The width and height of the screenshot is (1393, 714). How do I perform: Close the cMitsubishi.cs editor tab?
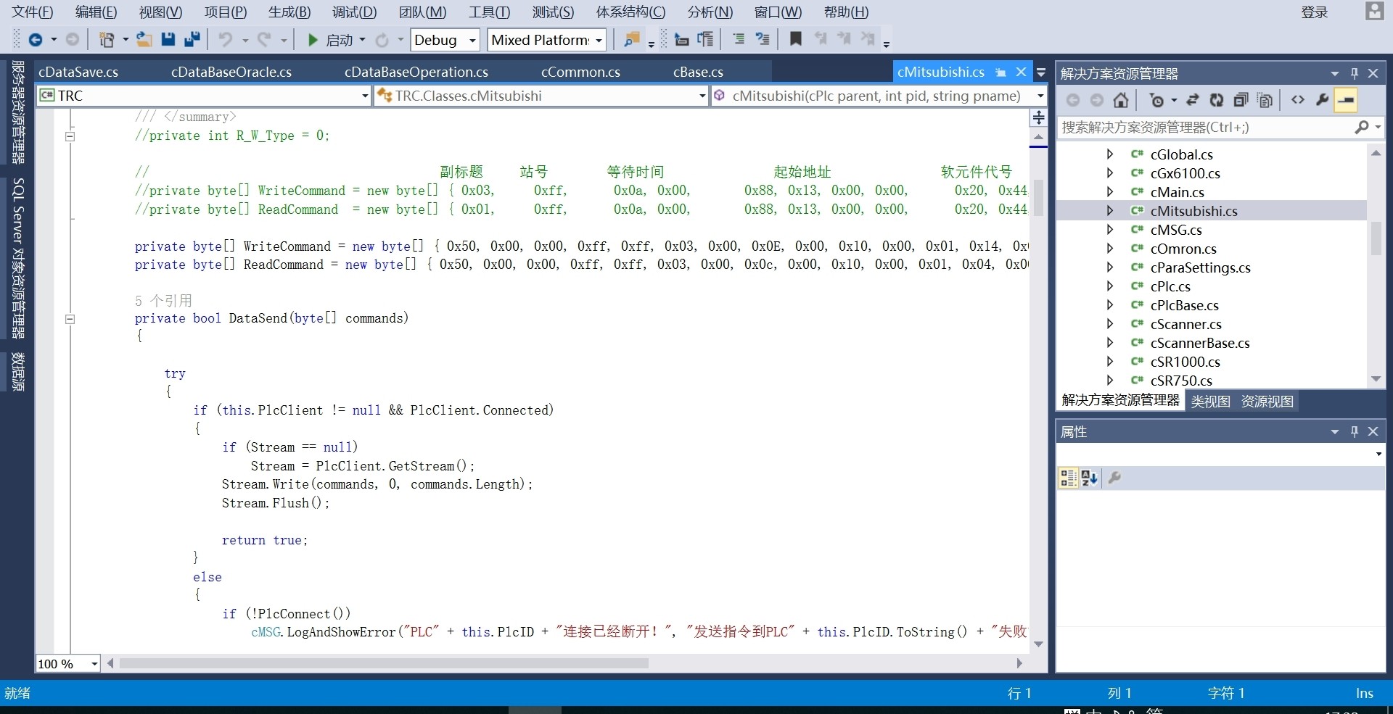(x=1022, y=72)
